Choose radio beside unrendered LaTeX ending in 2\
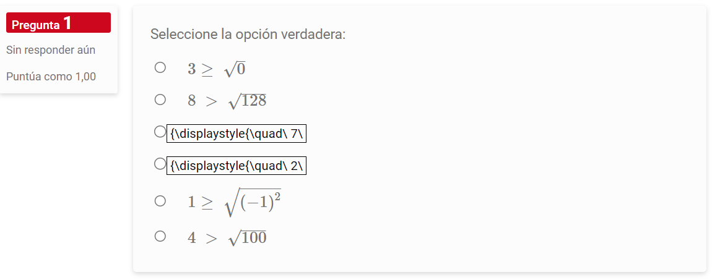This screenshot has width=712, height=280. pos(160,164)
